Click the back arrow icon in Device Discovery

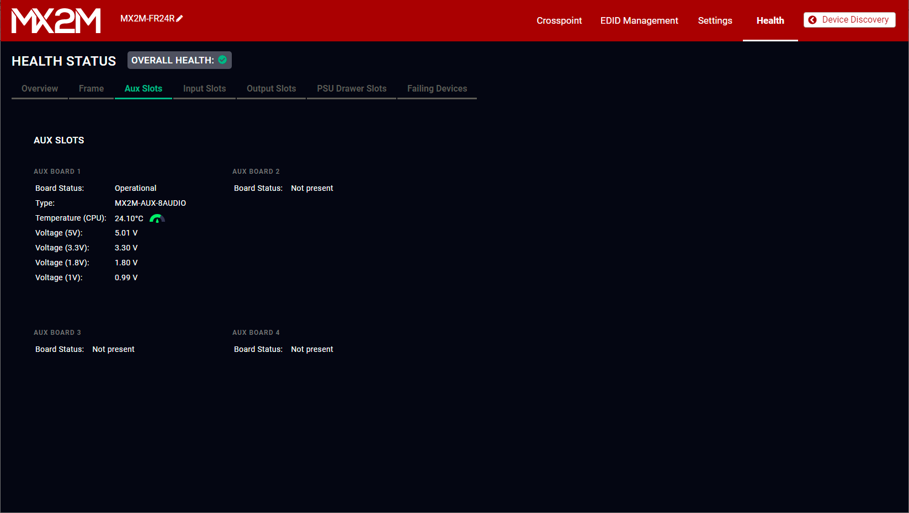coord(812,20)
